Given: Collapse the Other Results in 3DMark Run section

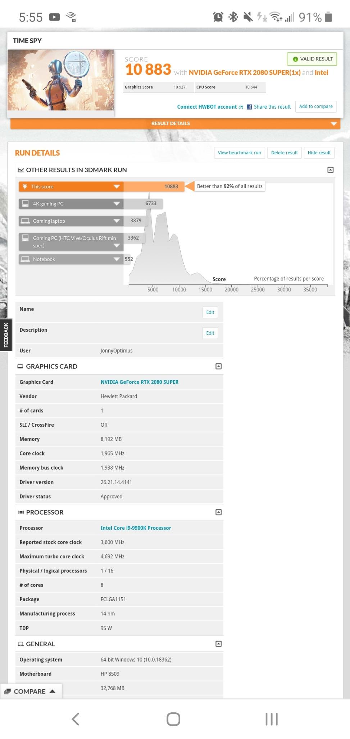Looking at the screenshot, I should [330, 170].
